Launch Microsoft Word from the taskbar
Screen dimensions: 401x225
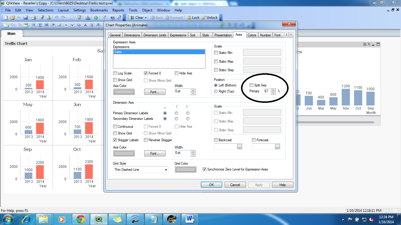pos(190,219)
